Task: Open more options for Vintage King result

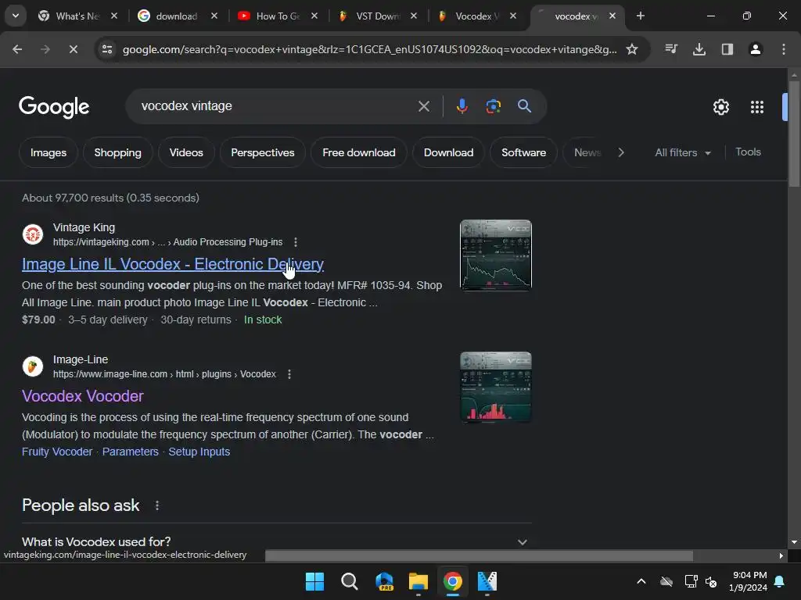Action: 296,242
